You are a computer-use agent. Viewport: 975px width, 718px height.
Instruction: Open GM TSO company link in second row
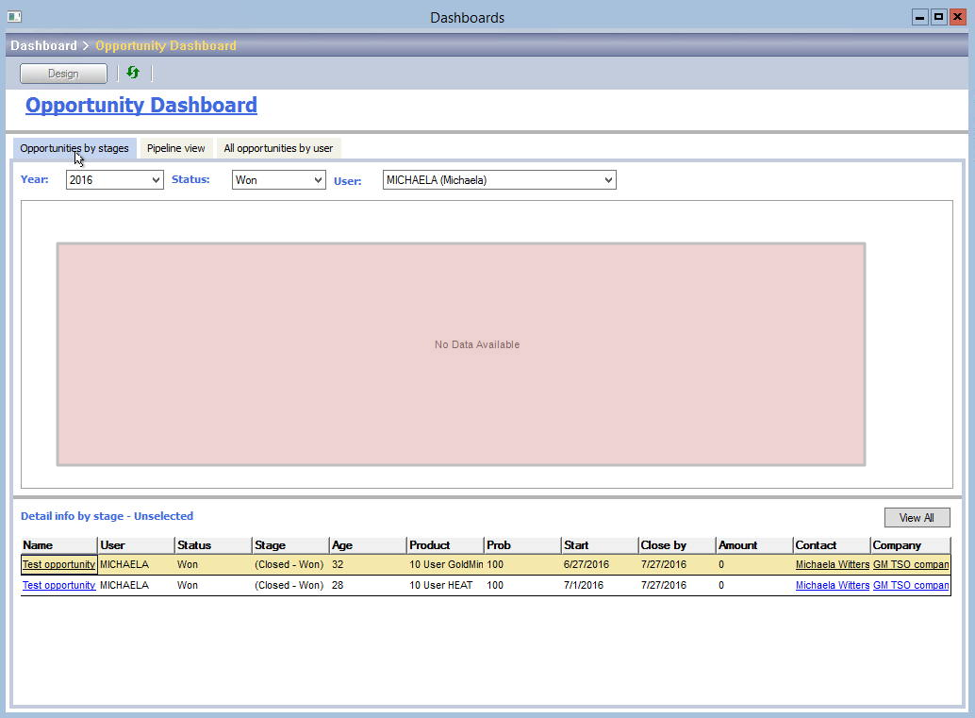(x=910, y=586)
